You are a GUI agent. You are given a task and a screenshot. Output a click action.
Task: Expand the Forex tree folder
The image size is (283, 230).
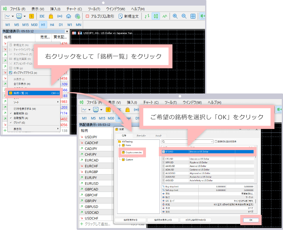point(119,145)
